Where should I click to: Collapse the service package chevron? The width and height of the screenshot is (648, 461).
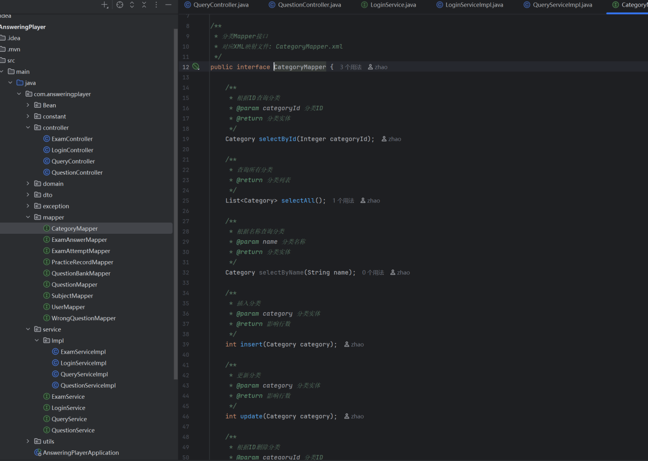(28, 329)
